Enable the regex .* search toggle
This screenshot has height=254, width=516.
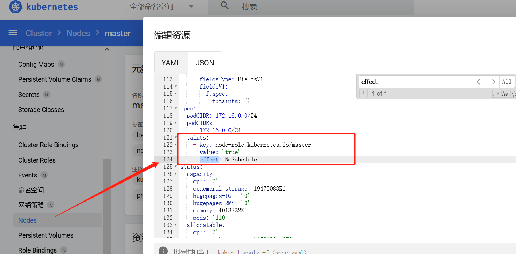click(496, 94)
